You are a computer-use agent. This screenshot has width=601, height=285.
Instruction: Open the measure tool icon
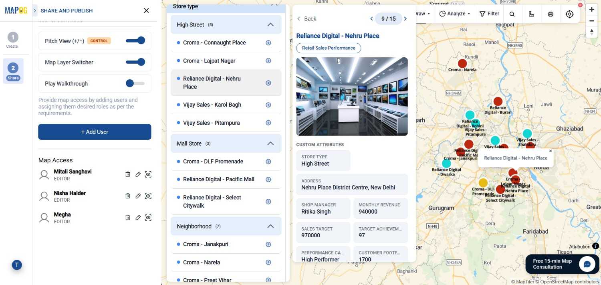click(531, 14)
